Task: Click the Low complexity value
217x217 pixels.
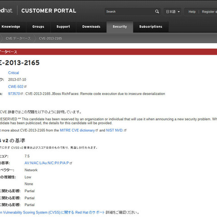Action: click(28, 177)
